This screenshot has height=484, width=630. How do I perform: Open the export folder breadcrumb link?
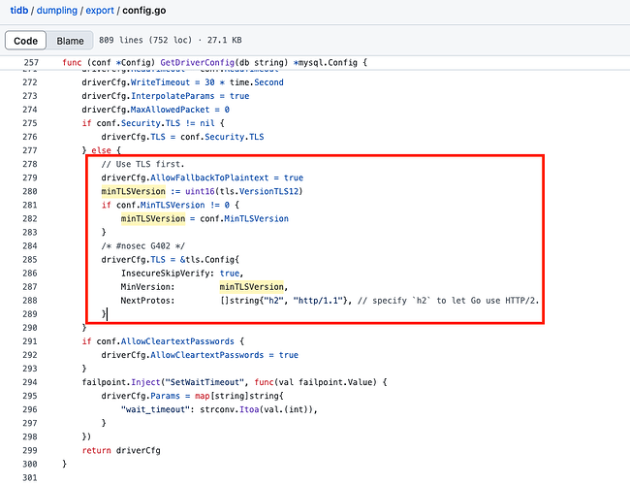pyautogui.click(x=100, y=11)
